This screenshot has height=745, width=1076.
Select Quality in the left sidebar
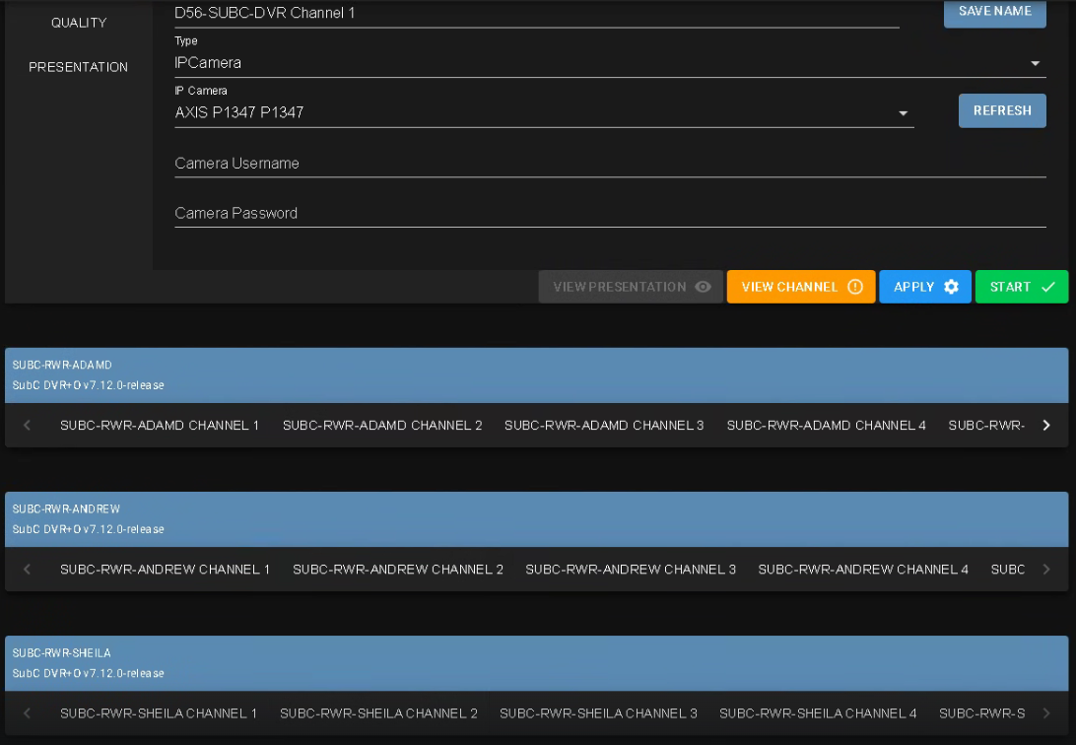[x=79, y=23]
